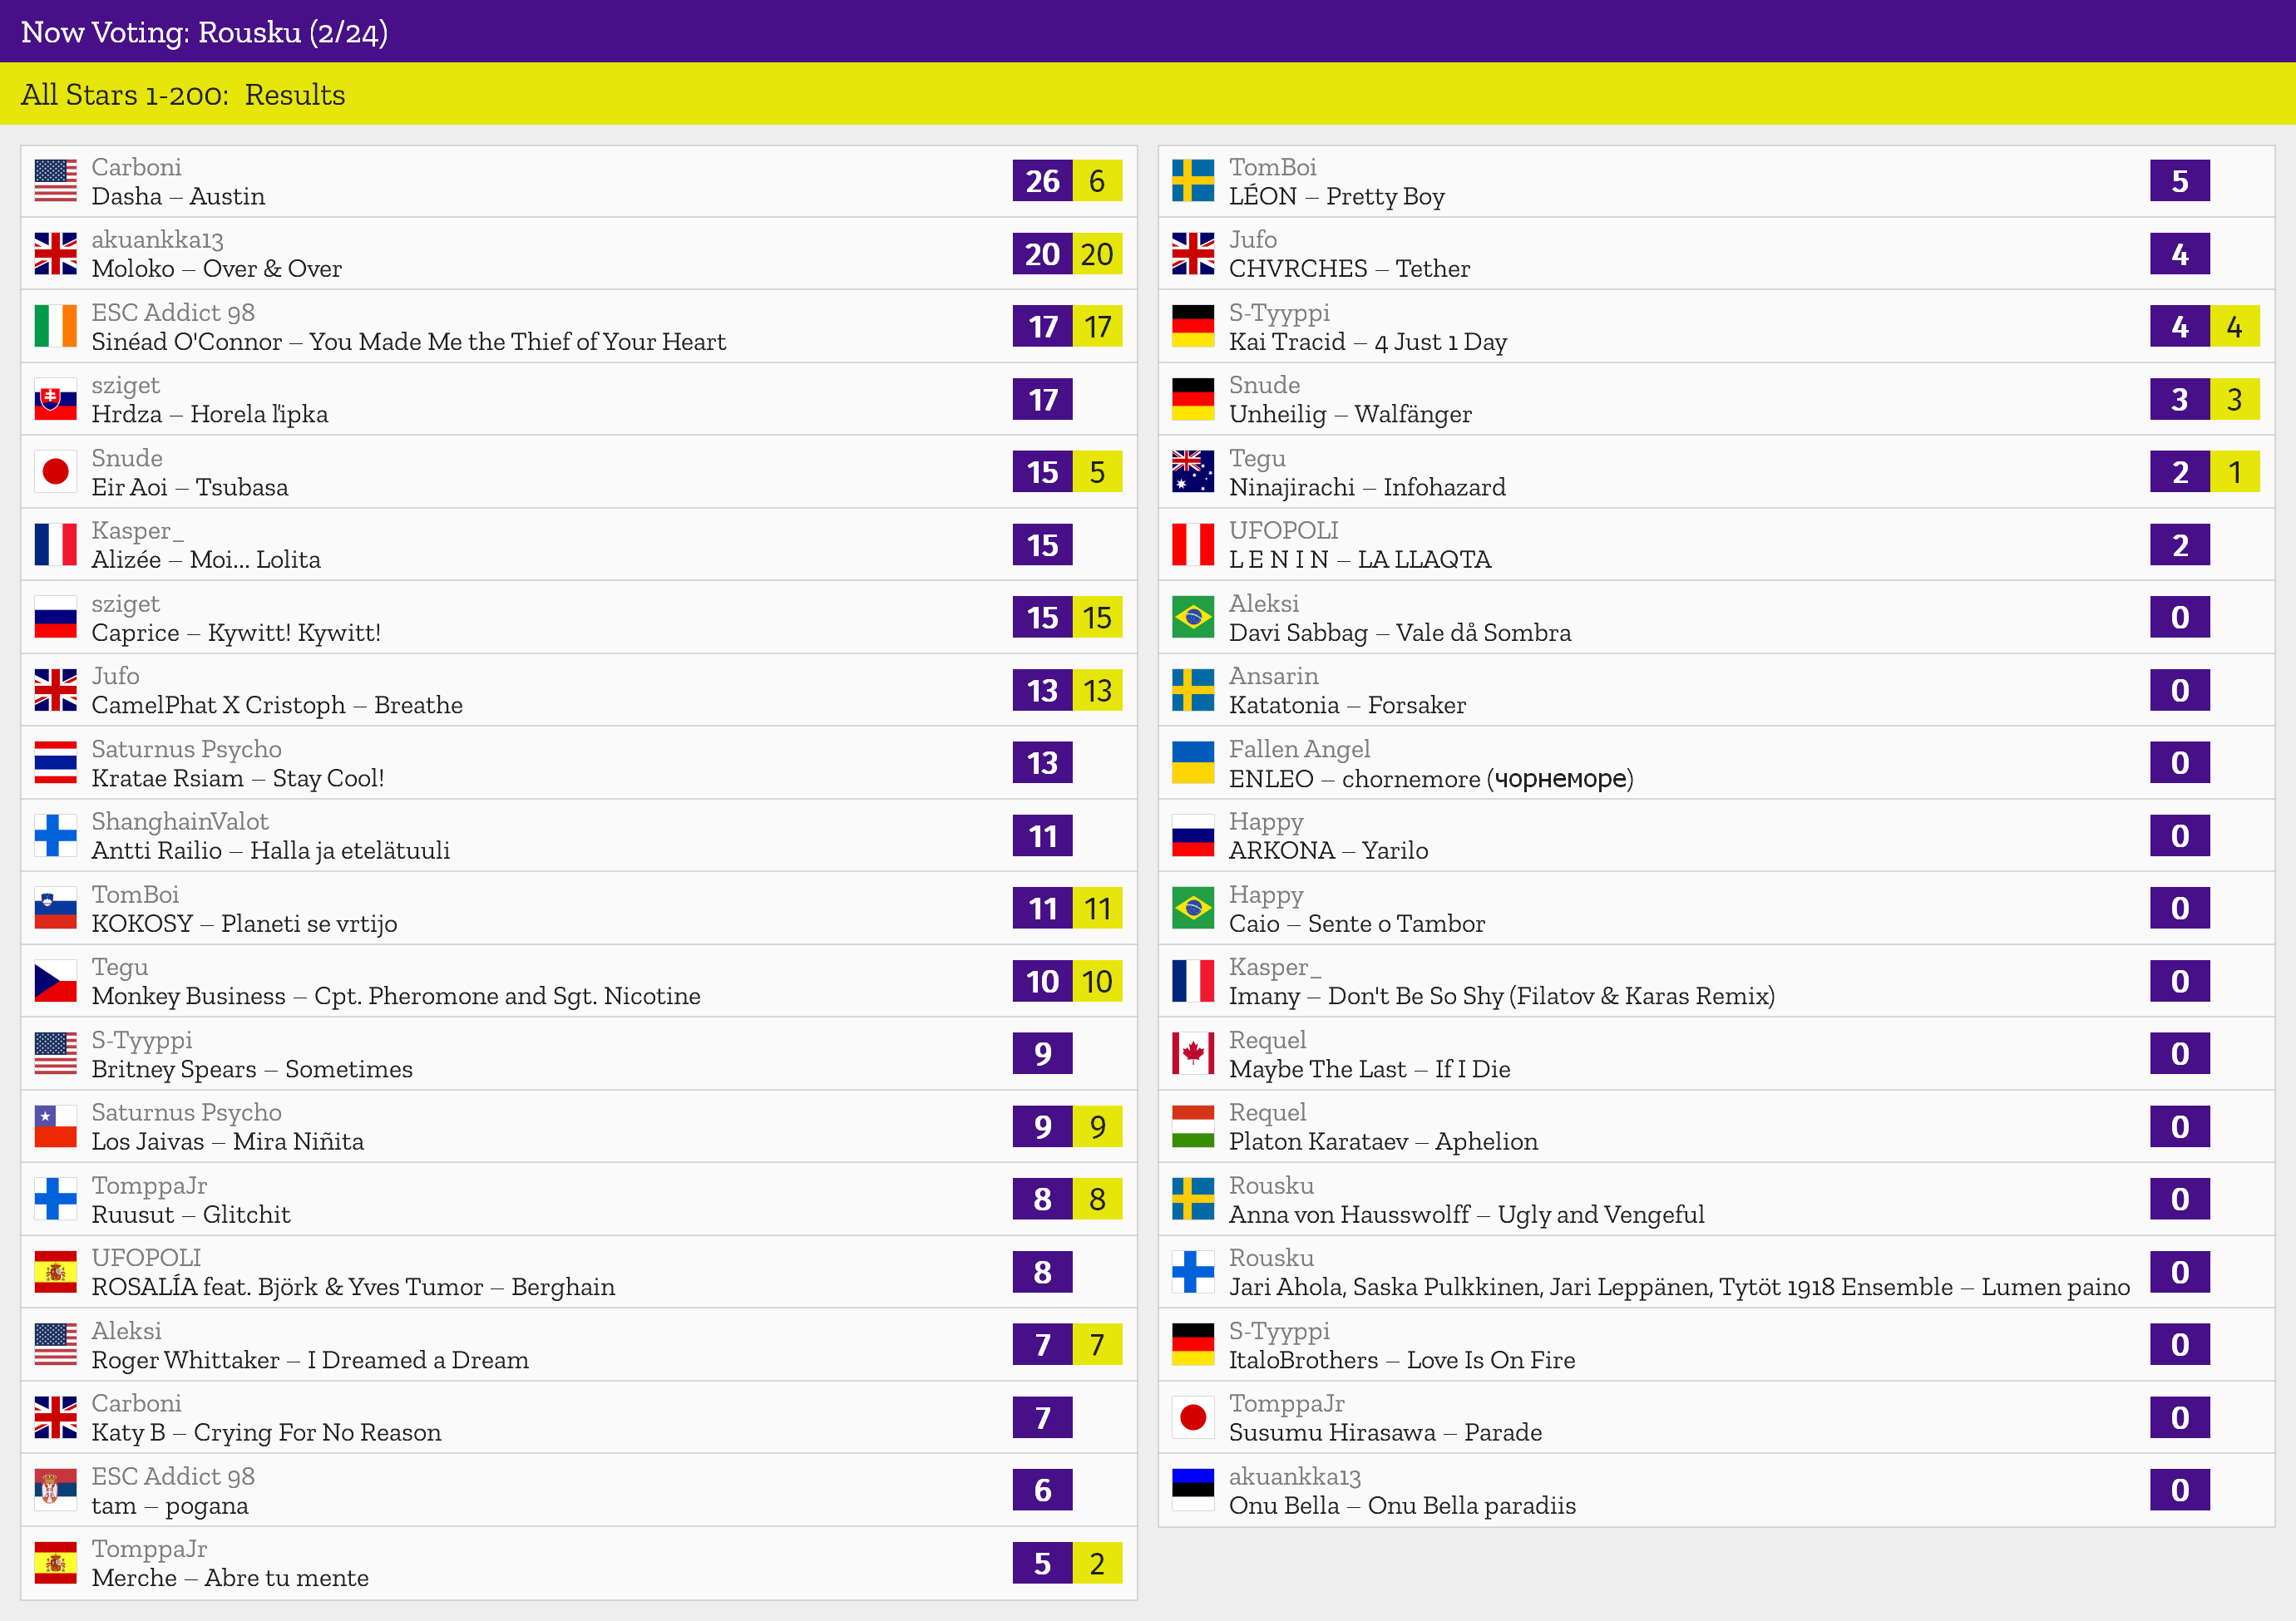Select the Ukrainian flag on the ENLEO row
The image size is (2296, 1621).
(x=1193, y=762)
